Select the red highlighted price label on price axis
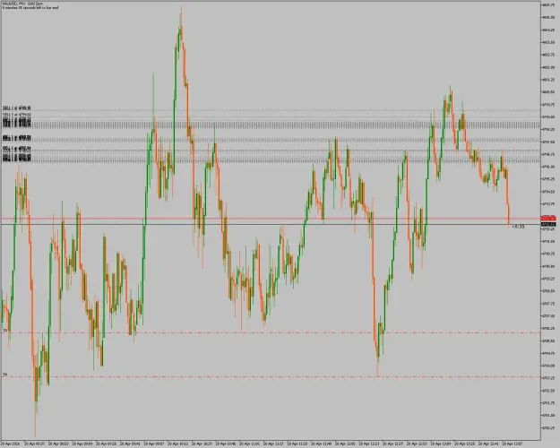The width and height of the screenshot is (560, 448). (548, 218)
